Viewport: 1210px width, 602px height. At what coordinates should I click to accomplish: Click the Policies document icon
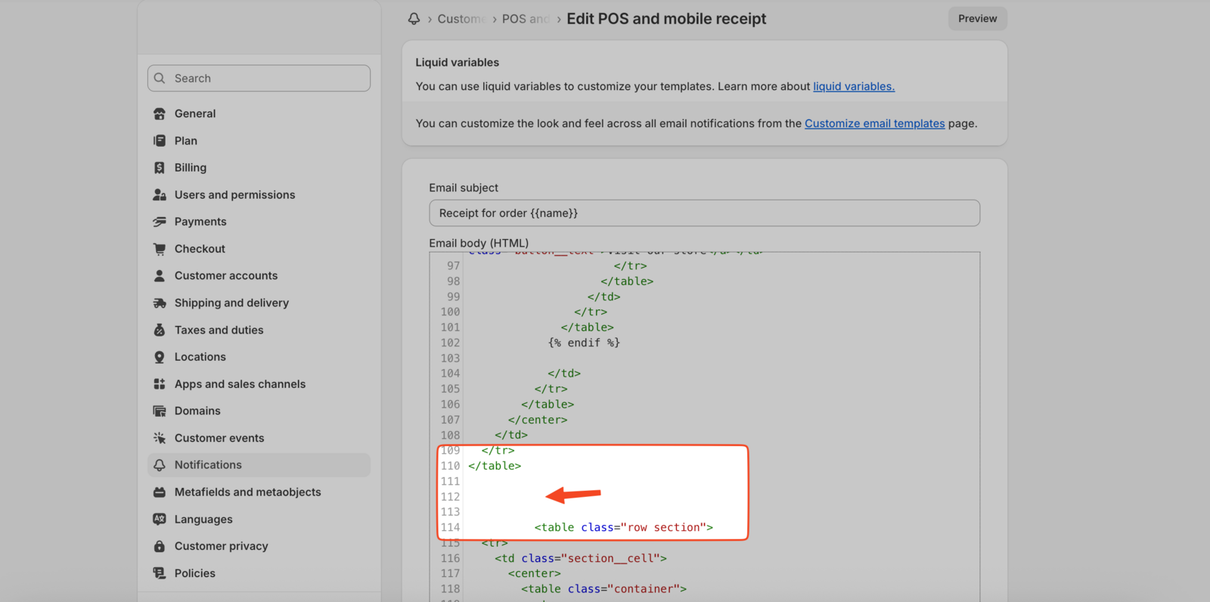coord(160,573)
